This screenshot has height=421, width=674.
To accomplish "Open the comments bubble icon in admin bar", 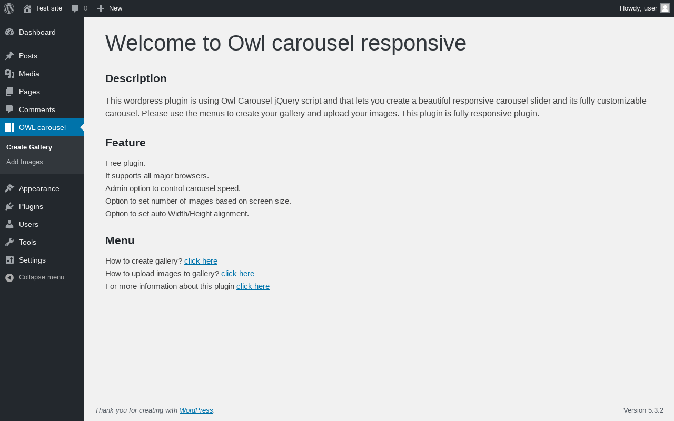I will tap(75, 8).
